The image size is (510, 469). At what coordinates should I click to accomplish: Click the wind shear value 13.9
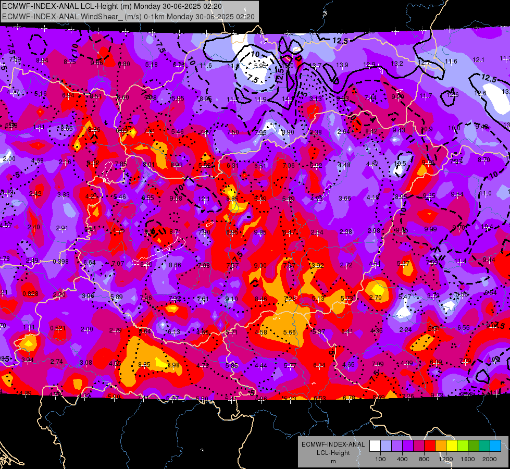[342, 65]
